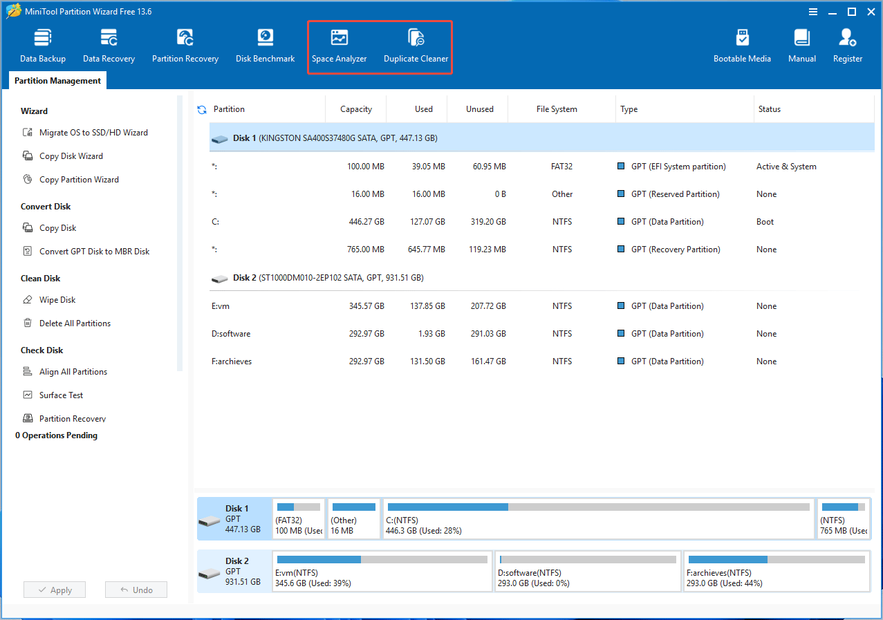Switch to the Partition Management tab
Image resolution: width=883 pixels, height=620 pixels.
pos(57,80)
